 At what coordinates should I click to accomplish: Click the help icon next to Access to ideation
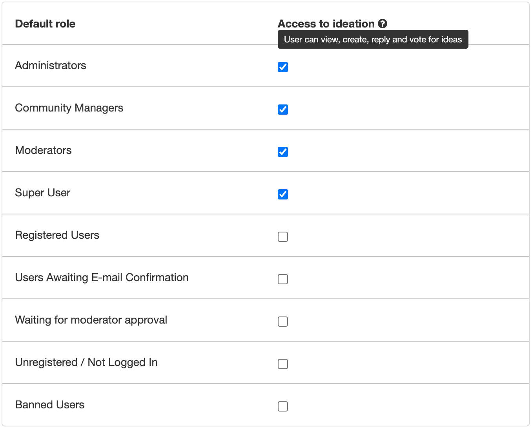click(x=383, y=24)
